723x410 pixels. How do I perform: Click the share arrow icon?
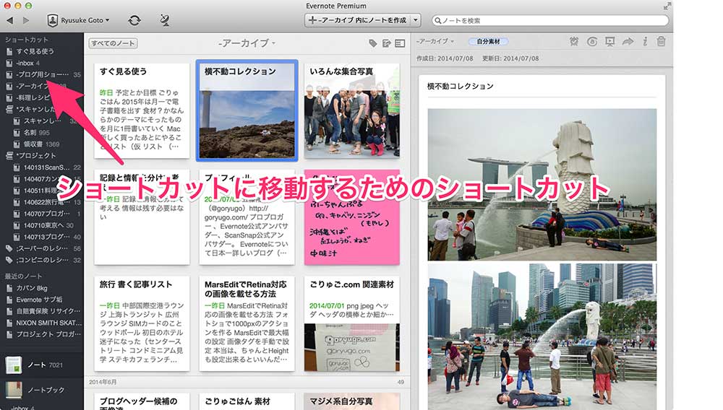[x=628, y=41]
